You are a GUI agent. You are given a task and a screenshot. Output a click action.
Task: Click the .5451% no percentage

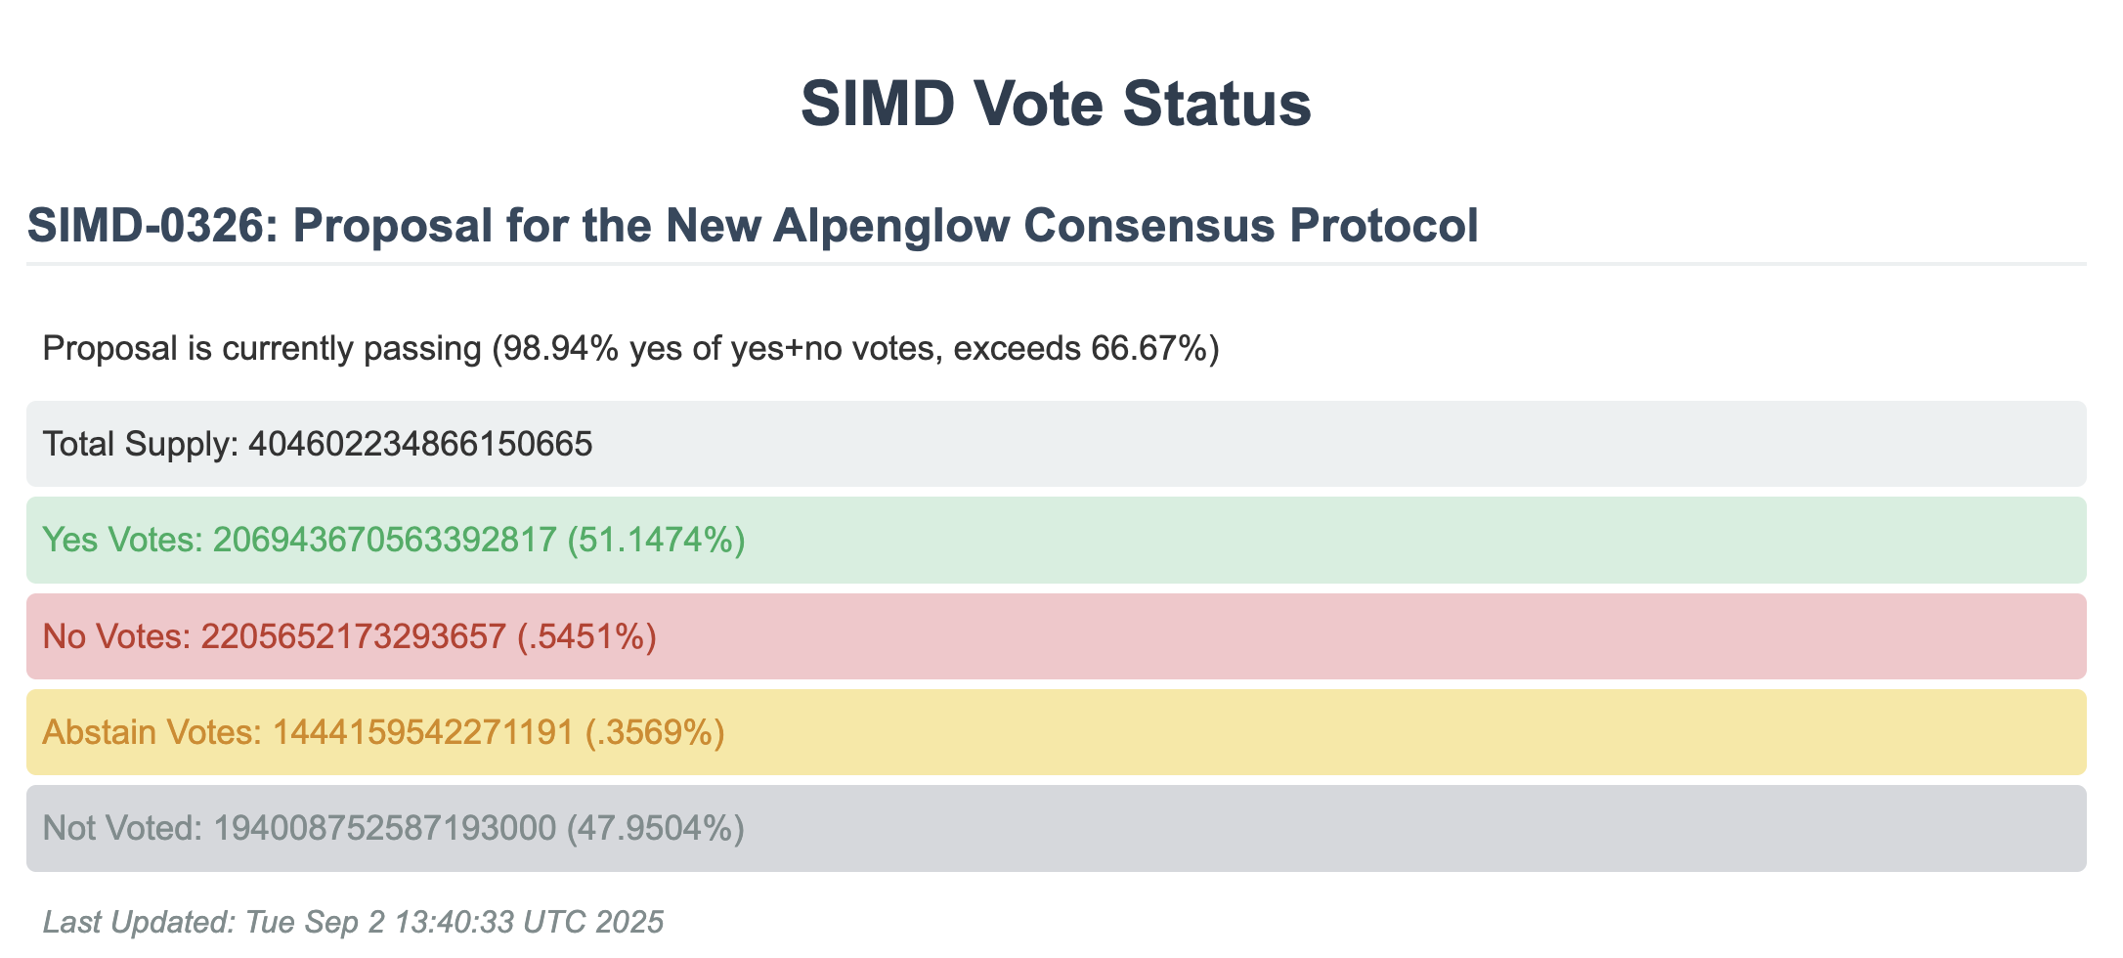(x=586, y=636)
